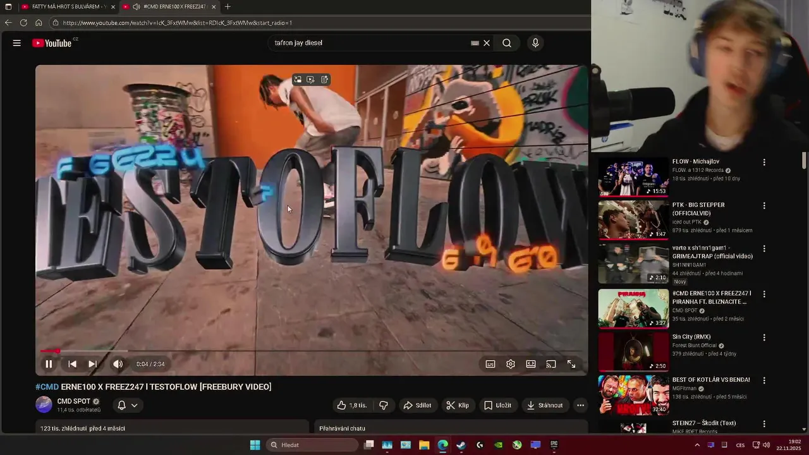
Task: Enter fullscreen mode
Action: 571,364
